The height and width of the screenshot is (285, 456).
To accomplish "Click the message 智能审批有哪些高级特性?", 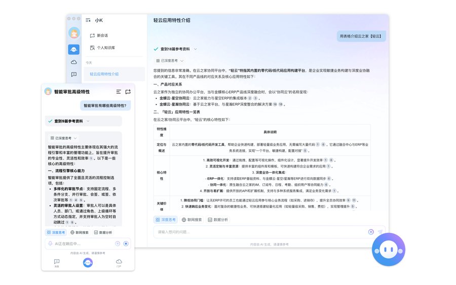I will (x=105, y=105).
